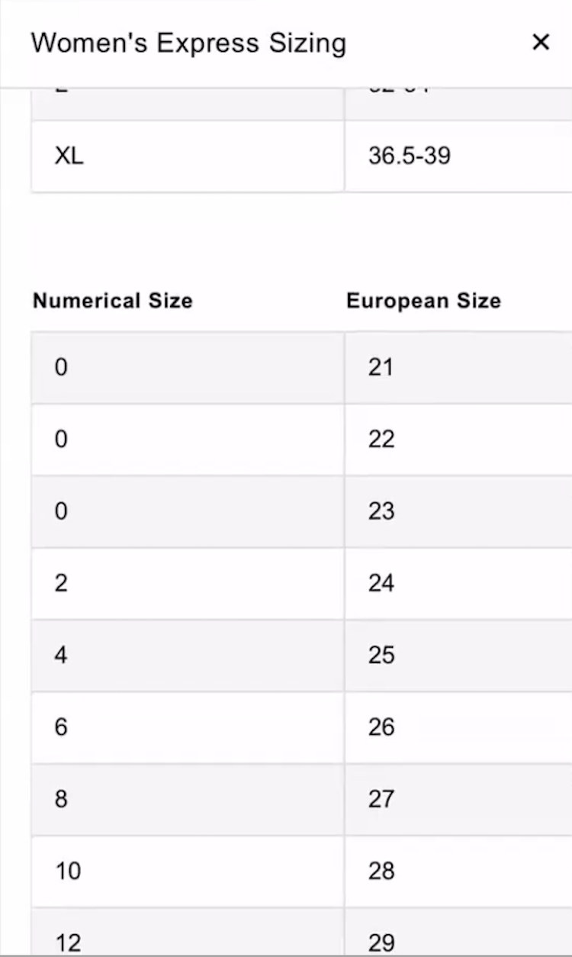Image resolution: width=572 pixels, height=957 pixels.
Task: Click the Women's Express Sizing title
Action: [x=188, y=43]
